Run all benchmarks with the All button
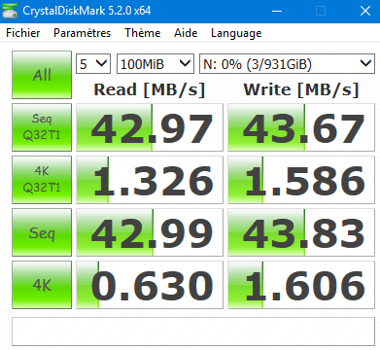 (x=42, y=75)
